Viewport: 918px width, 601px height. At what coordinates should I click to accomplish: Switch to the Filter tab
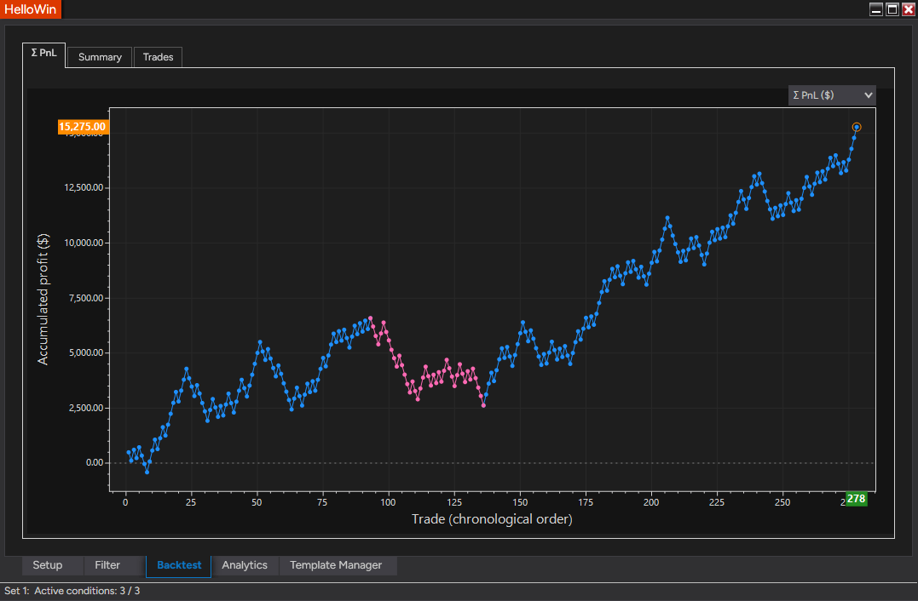[x=107, y=565]
